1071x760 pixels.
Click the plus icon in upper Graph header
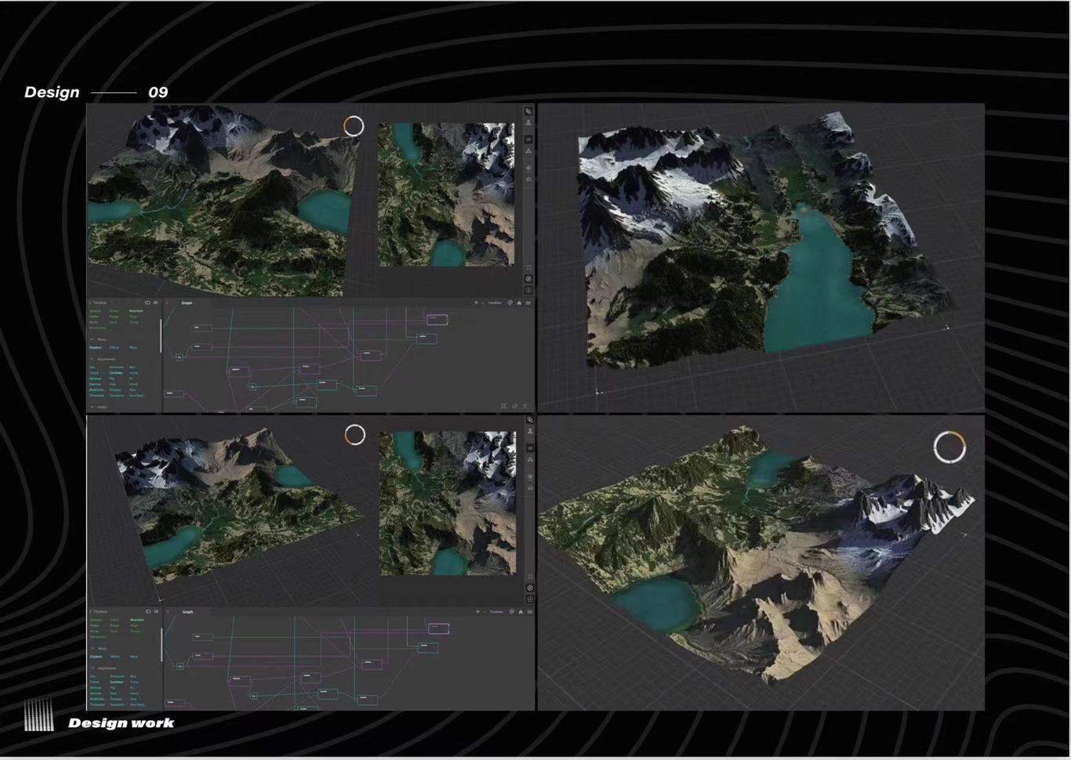[x=476, y=302]
